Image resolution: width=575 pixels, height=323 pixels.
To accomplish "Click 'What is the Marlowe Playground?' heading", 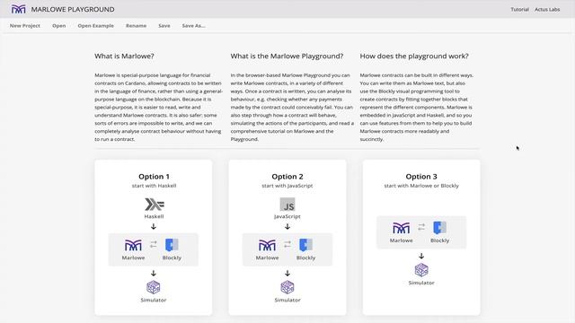I will (287, 56).
